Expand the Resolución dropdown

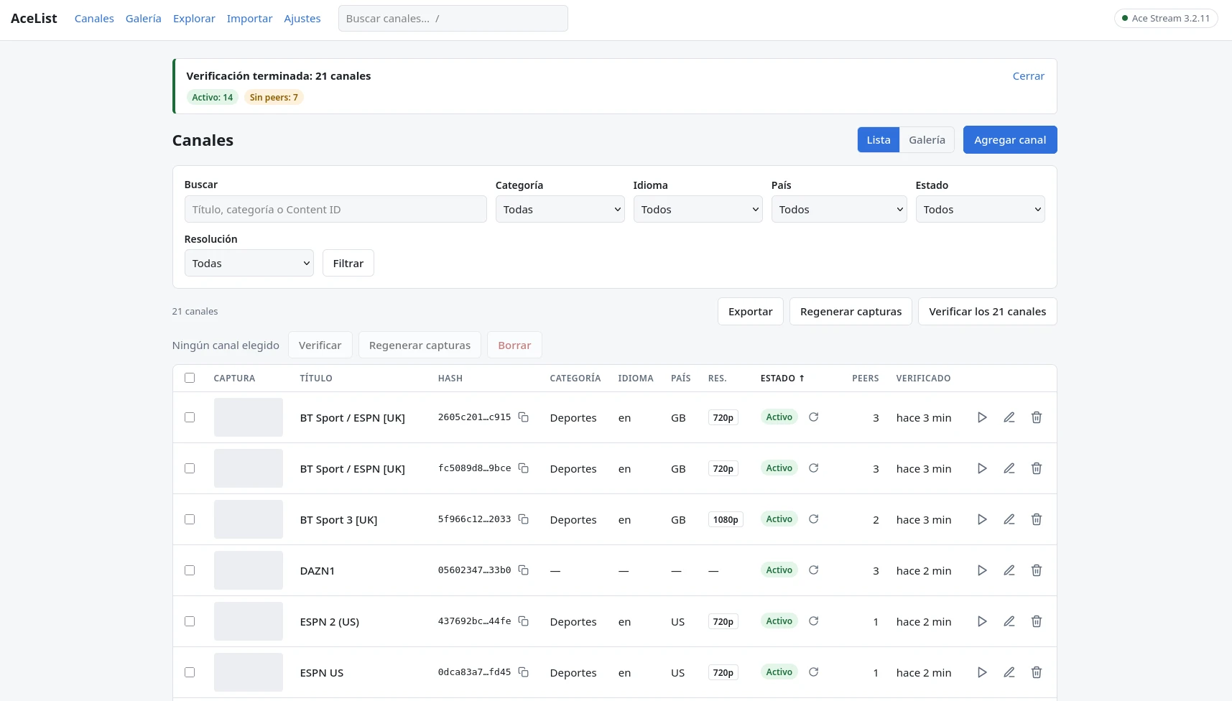[249, 263]
